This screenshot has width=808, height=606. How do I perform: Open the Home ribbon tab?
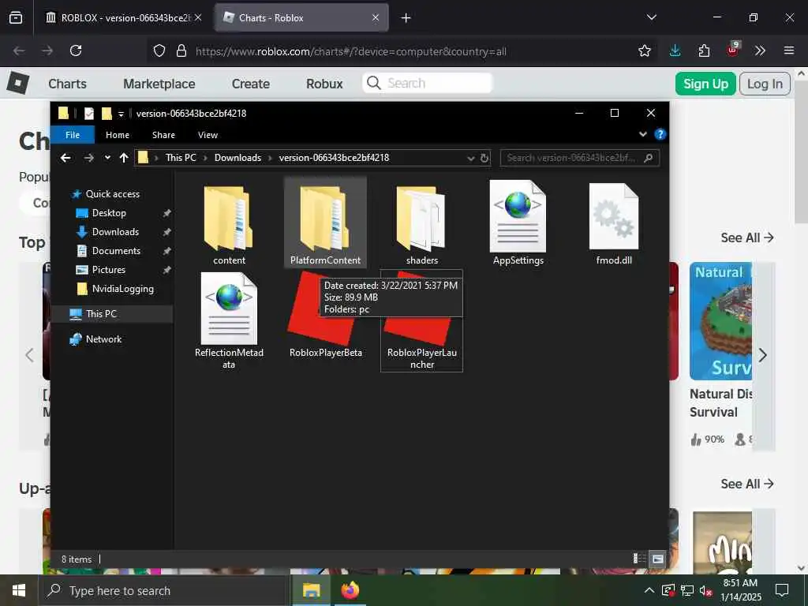click(x=118, y=134)
